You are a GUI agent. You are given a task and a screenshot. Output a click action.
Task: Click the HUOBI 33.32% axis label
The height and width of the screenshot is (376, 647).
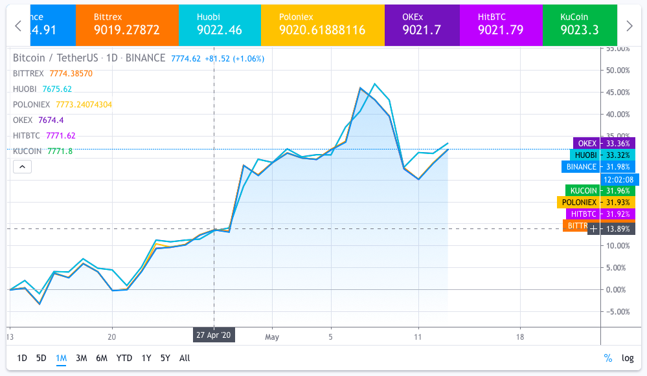(x=602, y=155)
